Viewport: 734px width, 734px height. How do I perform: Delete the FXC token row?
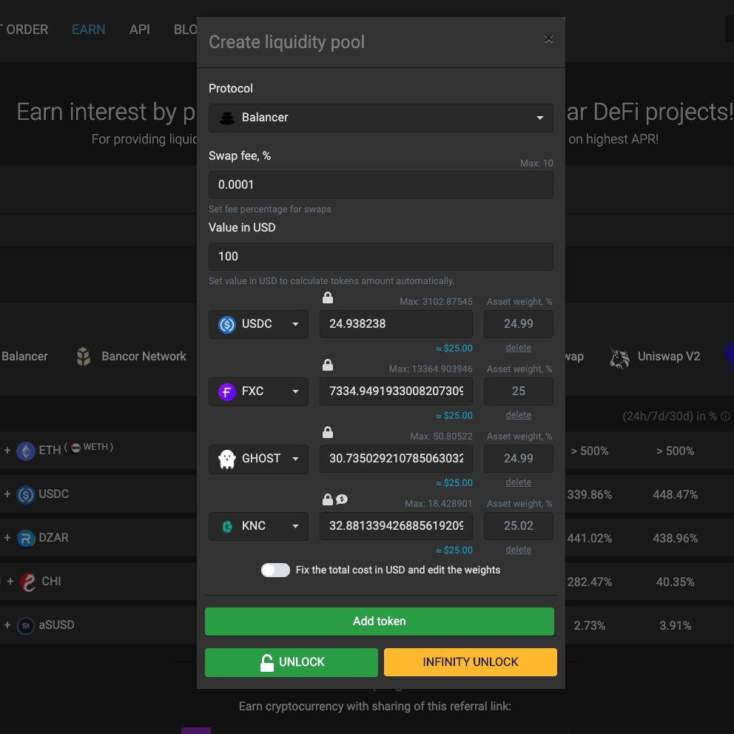(x=518, y=415)
